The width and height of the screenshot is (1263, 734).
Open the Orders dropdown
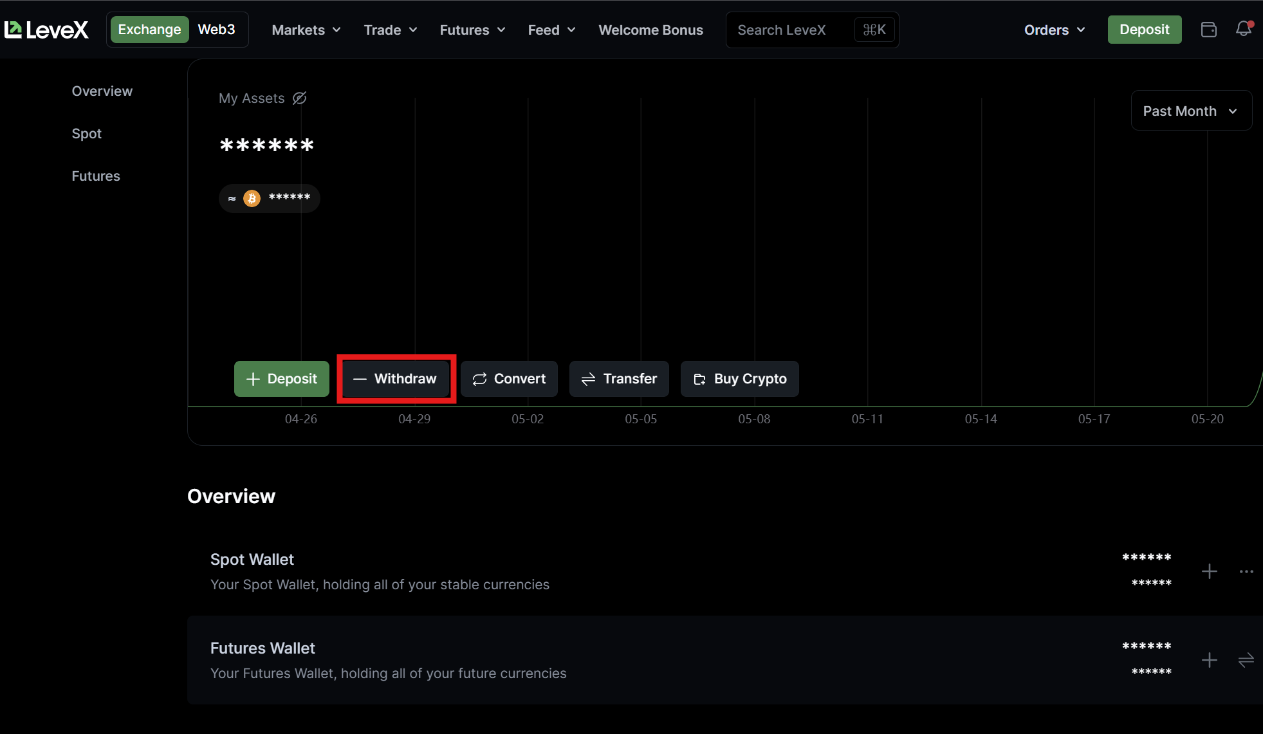pyautogui.click(x=1055, y=30)
